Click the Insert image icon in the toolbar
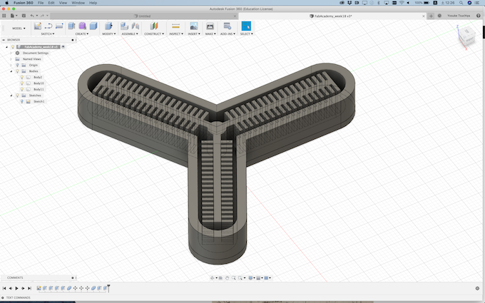Image resolution: width=485 pixels, height=303 pixels. point(193,26)
